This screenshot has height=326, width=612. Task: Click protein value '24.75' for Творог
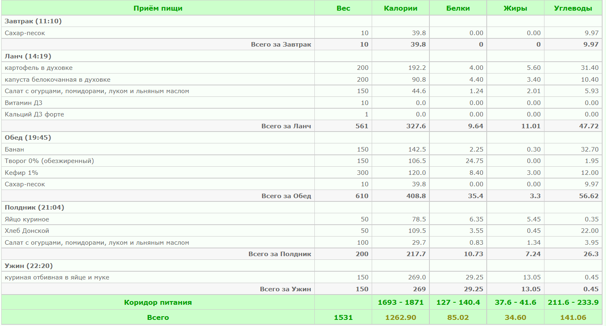[x=474, y=161]
